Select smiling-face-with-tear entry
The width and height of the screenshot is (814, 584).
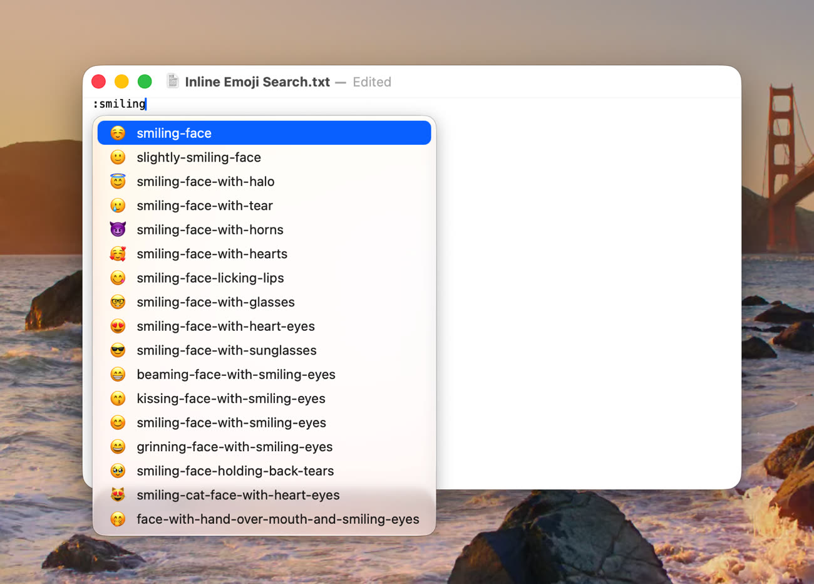264,206
